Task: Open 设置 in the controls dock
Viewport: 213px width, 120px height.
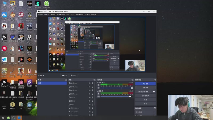Action: coord(145,99)
